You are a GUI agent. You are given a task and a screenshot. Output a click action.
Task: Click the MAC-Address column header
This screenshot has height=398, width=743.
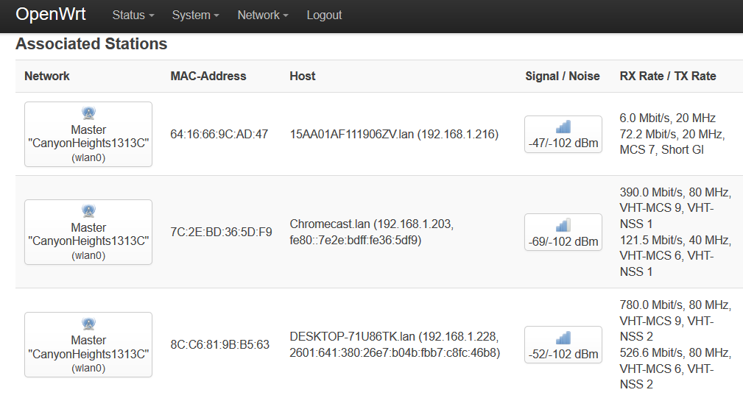pos(208,76)
